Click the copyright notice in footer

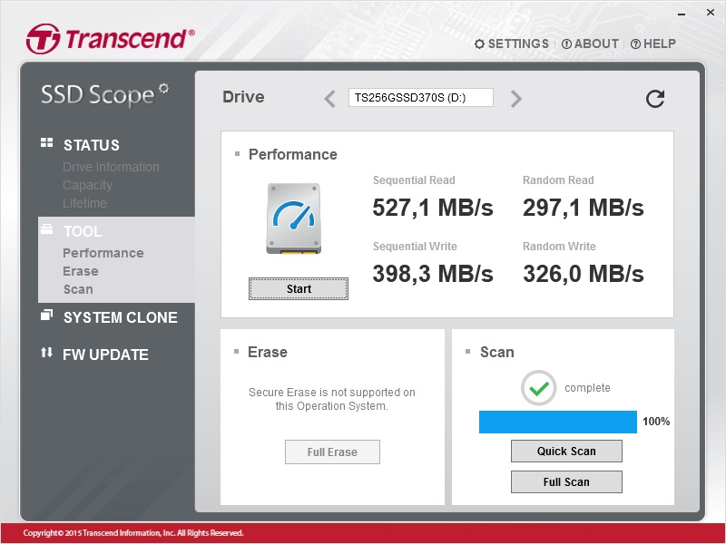click(133, 533)
